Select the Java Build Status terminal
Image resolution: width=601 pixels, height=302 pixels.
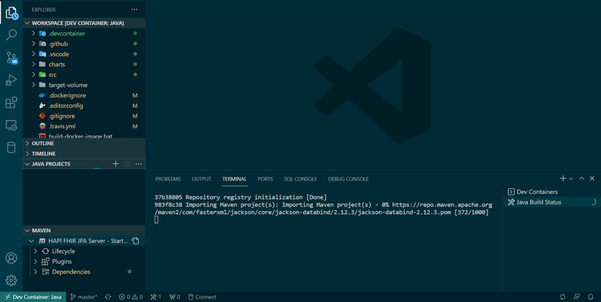539,202
